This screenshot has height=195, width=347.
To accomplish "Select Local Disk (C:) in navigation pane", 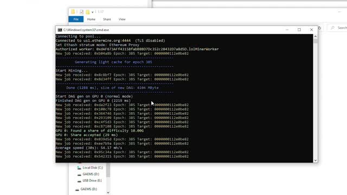I will click(x=93, y=167).
